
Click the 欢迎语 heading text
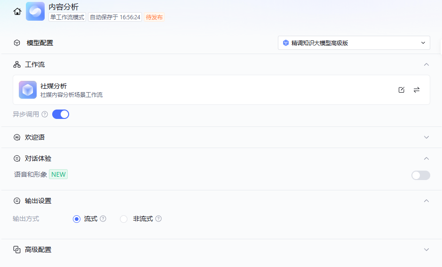[x=35, y=137]
